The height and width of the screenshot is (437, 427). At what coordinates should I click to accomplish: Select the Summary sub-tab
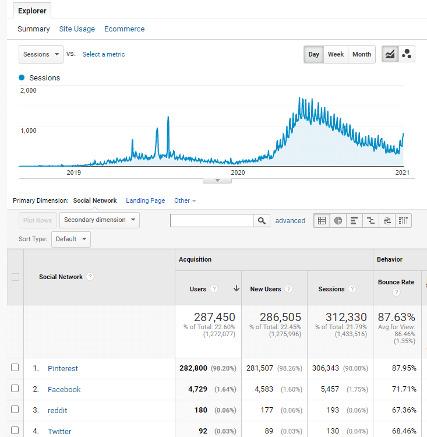coord(34,29)
